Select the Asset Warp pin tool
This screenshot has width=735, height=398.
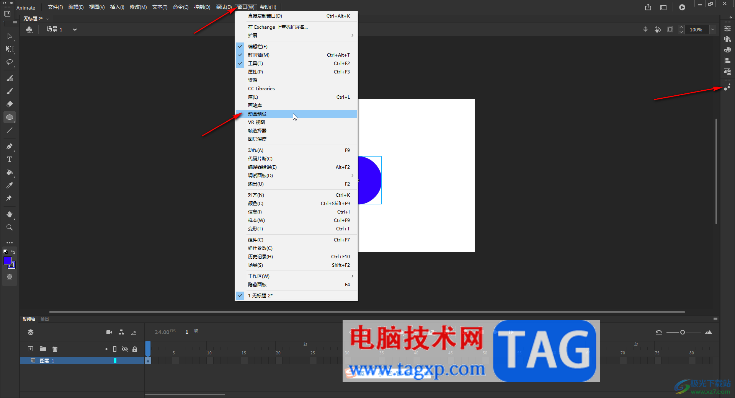[10, 198]
